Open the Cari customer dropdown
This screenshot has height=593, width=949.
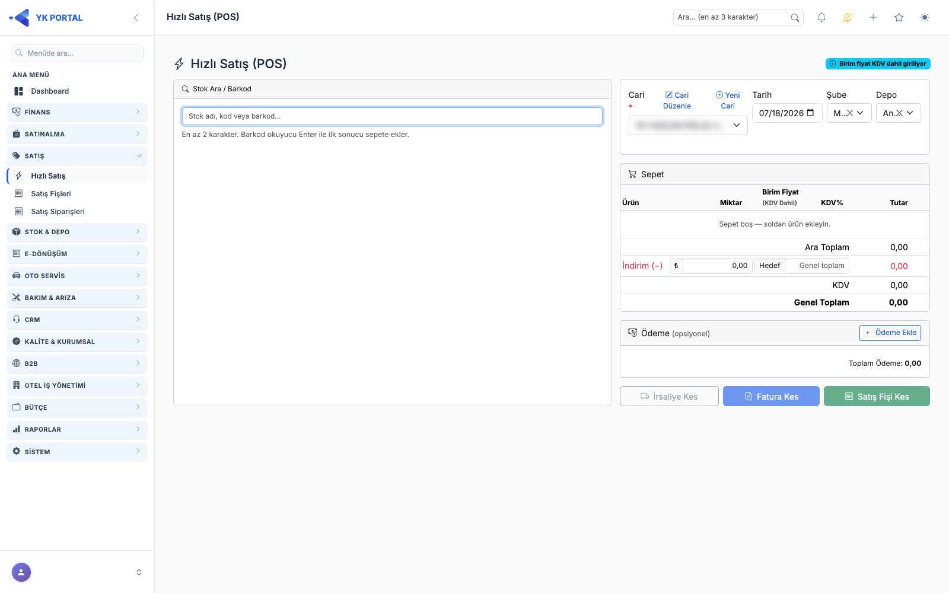point(688,125)
